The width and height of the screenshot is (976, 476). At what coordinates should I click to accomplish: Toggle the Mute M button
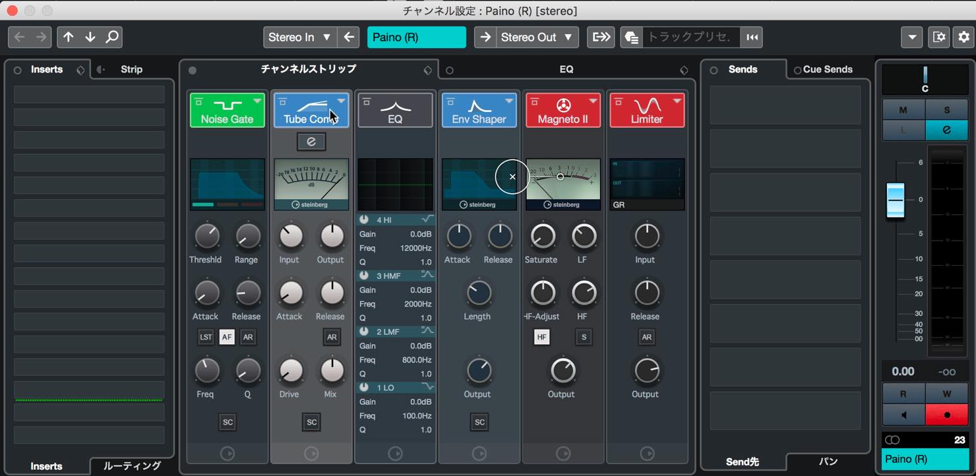pyautogui.click(x=903, y=109)
